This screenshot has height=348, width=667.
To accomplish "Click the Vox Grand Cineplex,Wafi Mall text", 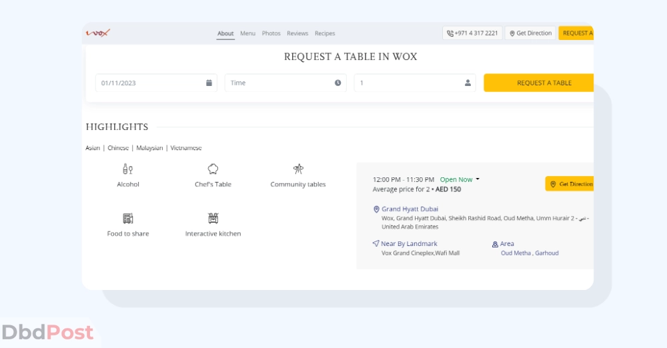I will click(420, 253).
